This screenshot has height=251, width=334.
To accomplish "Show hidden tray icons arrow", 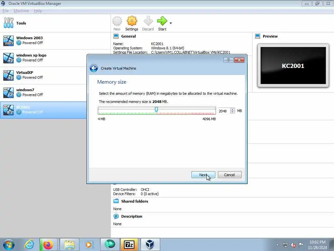I will tap(277, 245).
